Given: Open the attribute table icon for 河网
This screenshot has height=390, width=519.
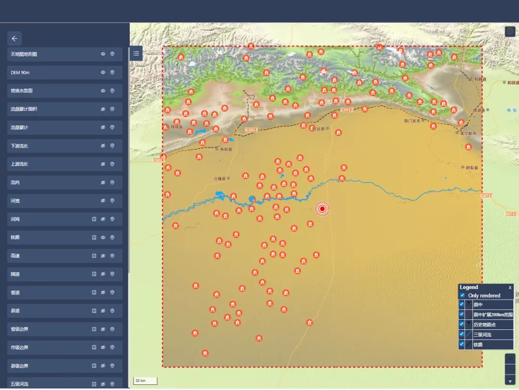Looking at the screenshot, I should pyautogui.click(x=94, y=219).
